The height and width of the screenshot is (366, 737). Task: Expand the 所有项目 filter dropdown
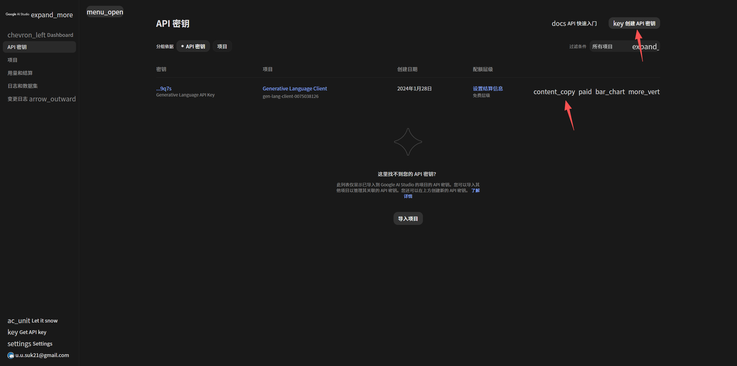tap(624, 46)
